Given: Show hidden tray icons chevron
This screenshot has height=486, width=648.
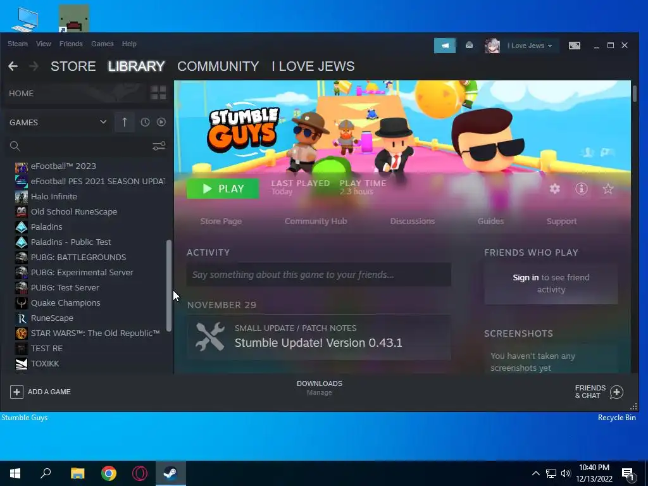Looking at the screenshot, I should [535, 473].
